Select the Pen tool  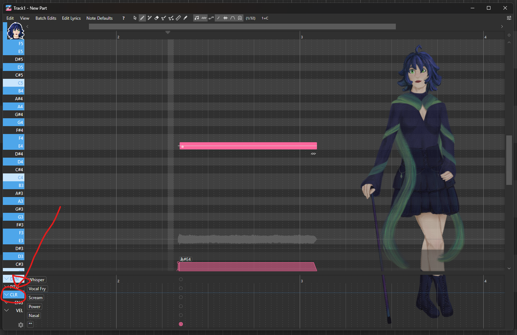142,18
